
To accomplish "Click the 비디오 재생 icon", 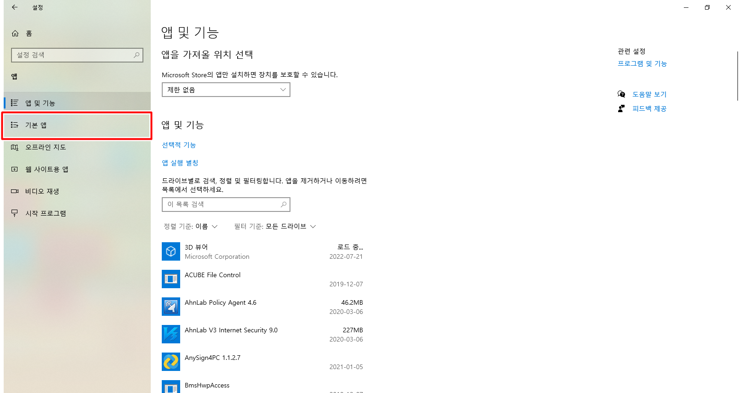I will click(x=15, y=191).
